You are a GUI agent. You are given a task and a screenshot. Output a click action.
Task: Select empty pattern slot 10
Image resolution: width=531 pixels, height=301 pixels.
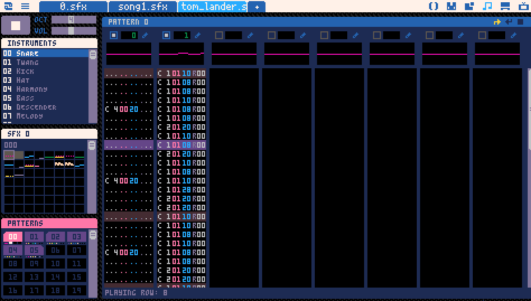tap(55, 264)
